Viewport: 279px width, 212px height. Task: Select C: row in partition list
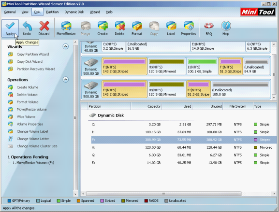coord(184,125)
